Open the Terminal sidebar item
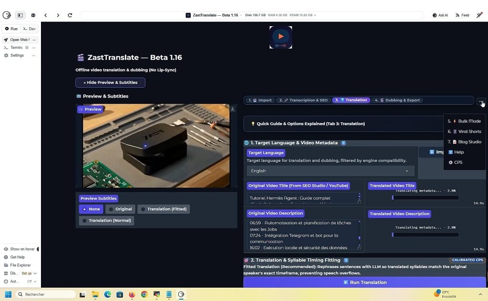This screenshot has height=301, width=488. tap(13, 48)
